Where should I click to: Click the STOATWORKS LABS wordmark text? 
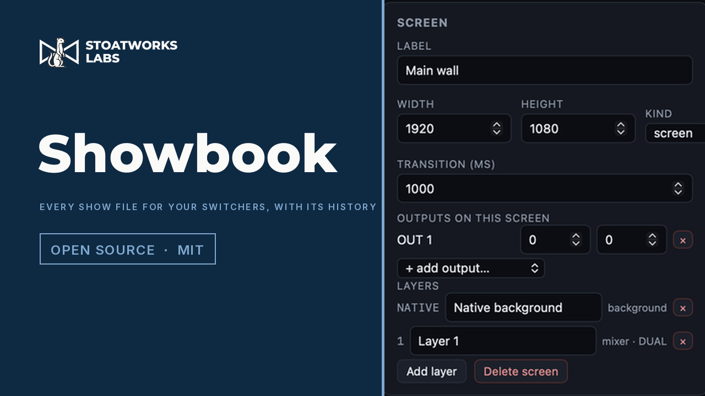[131, 52]
